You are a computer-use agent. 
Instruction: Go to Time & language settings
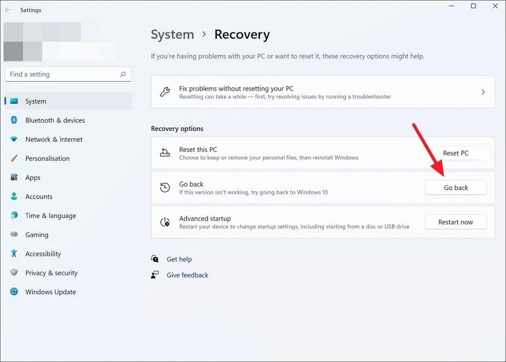pos(50,216)
